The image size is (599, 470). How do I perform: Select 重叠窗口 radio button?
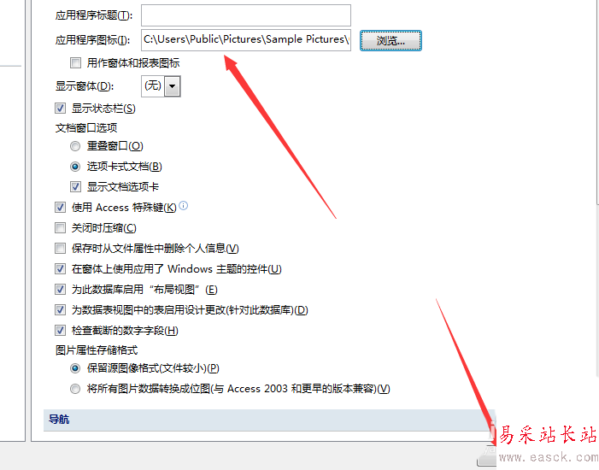pos(75,146)
